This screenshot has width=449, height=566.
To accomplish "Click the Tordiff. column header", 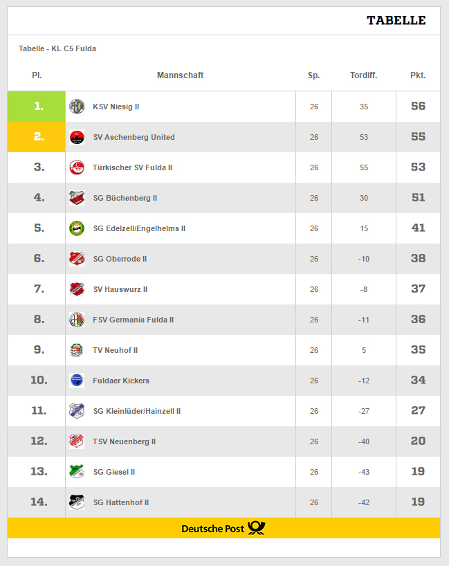I will point(363,75).
